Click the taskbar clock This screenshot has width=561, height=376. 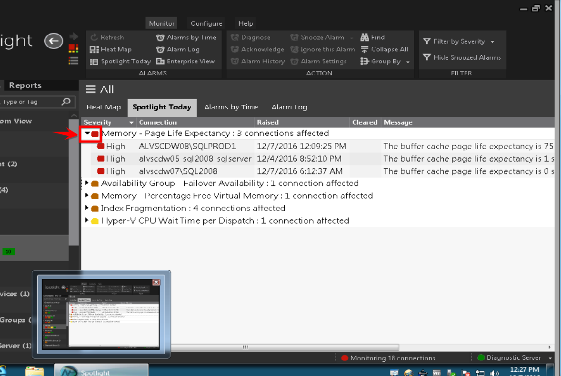(524, 371)
